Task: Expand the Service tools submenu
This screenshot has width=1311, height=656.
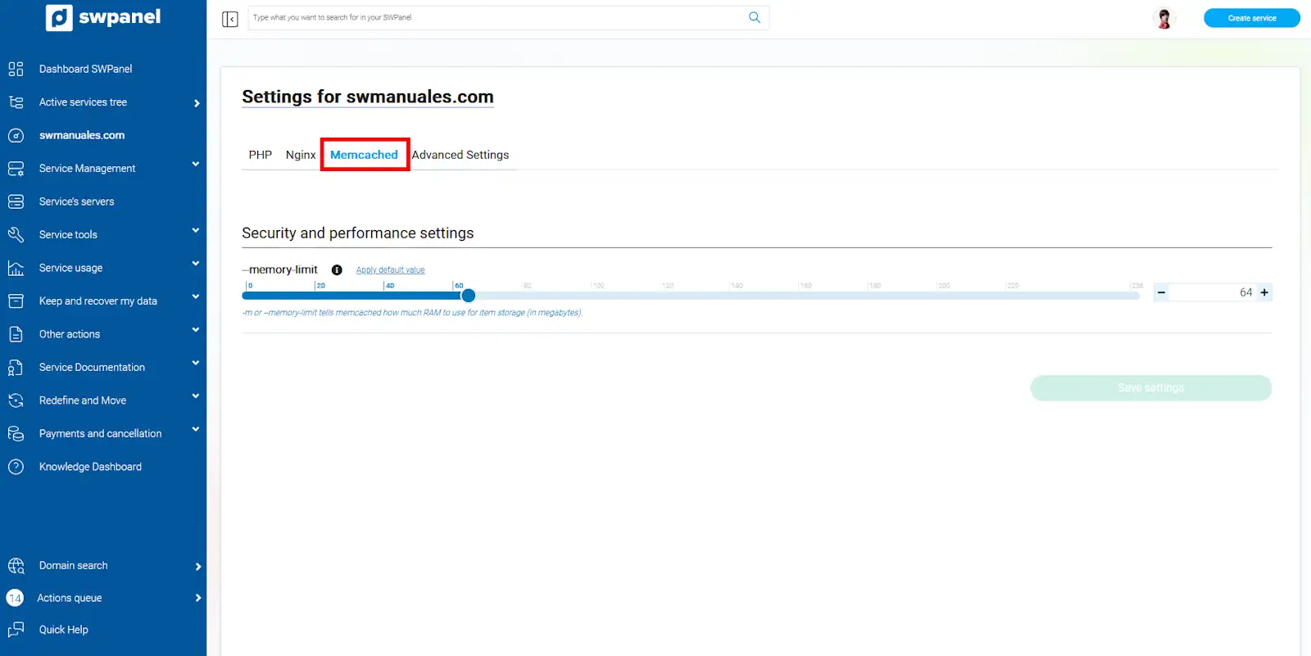Action: [x=195, y=231]
